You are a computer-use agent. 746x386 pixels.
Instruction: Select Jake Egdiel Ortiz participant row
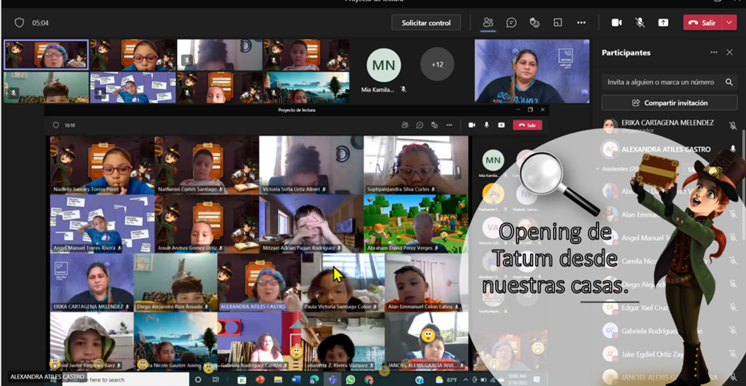[669, 354]
